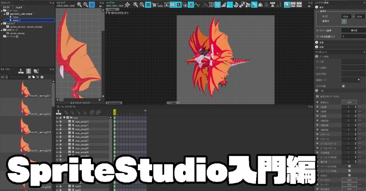The width and height of the screenshot is (366, 191).
Task: Toggle the layout grid icon
Action: tap(148, 5)
